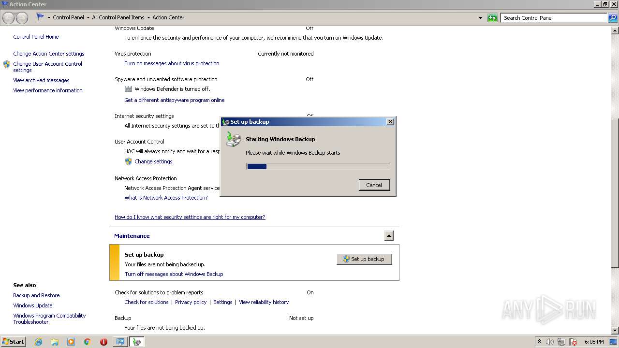The image size is (619, 348).
Task: Select the Action Center breadcrumb
Action: [168, 17]
